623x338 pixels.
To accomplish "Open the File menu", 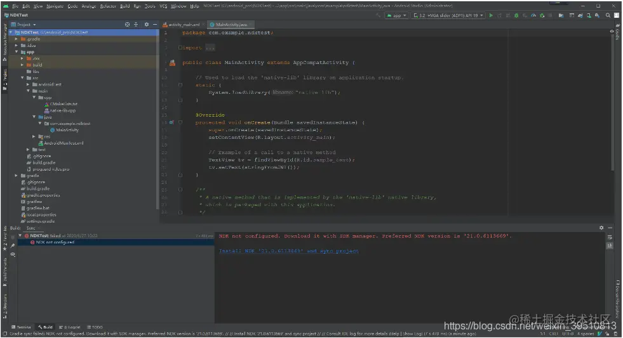I will click(x=15, y=6).
